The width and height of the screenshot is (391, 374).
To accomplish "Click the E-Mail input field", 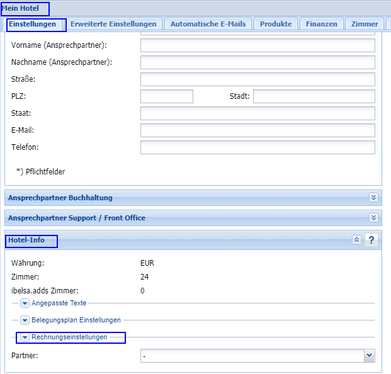I will tap(258, 130).
